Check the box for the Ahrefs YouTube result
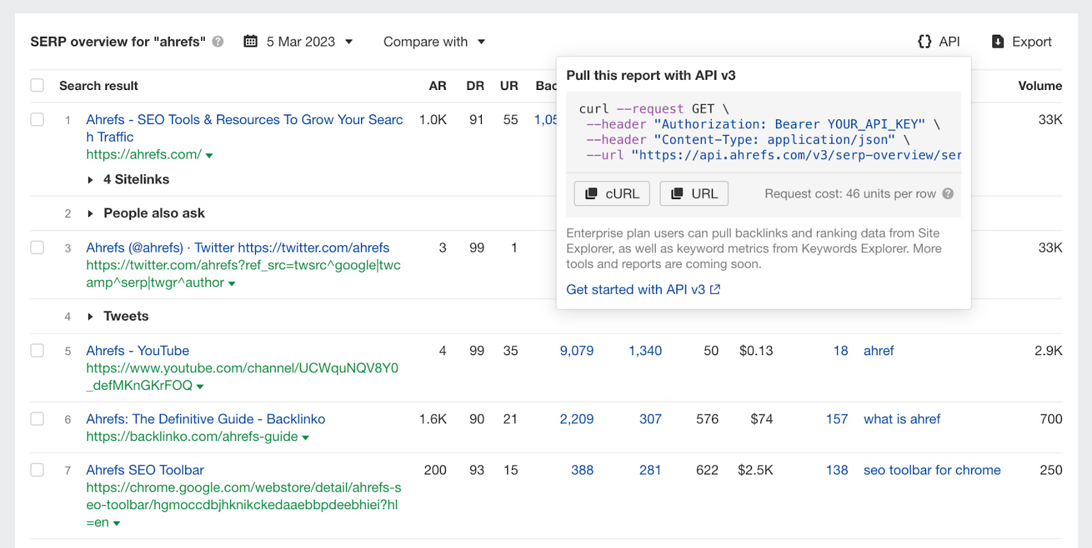Image resolution: width=1092 pixels, height=548 pixels. tap(37, 350)
